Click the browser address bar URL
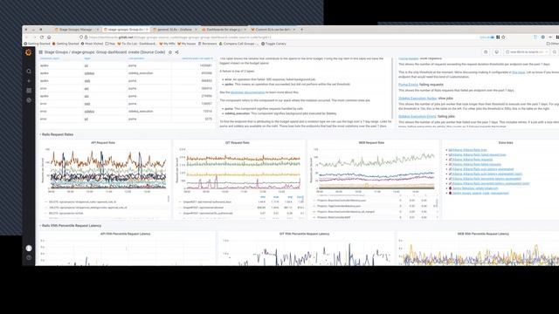The width and height of the screenshot is (559, 314). [180, 37]
